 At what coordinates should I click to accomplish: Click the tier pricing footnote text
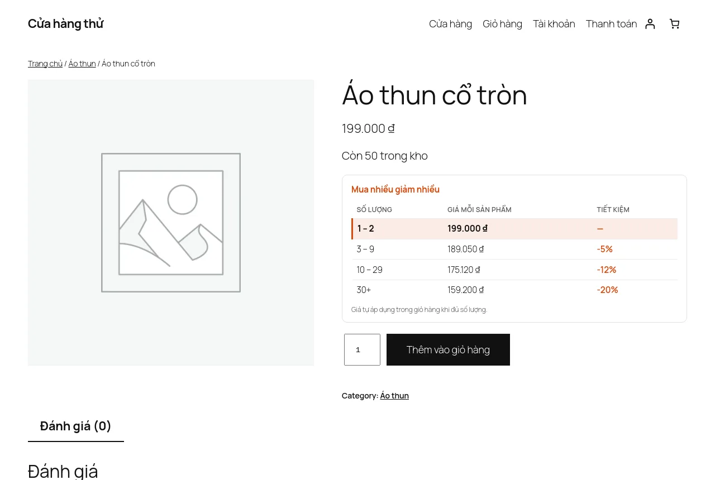(419, 310)
